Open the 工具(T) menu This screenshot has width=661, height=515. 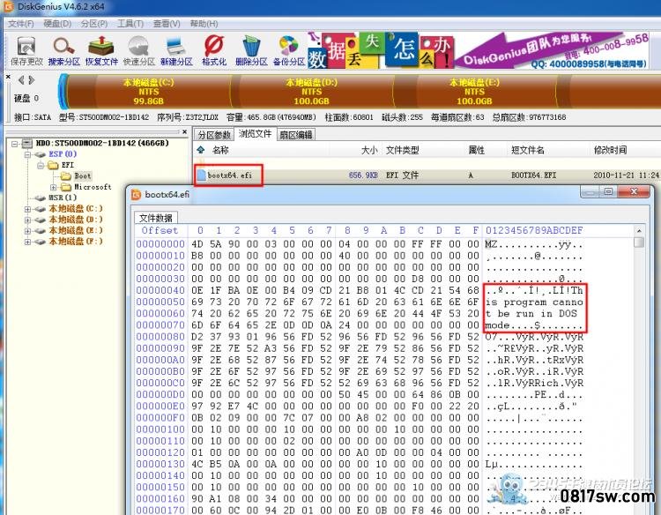click(130, 24)
